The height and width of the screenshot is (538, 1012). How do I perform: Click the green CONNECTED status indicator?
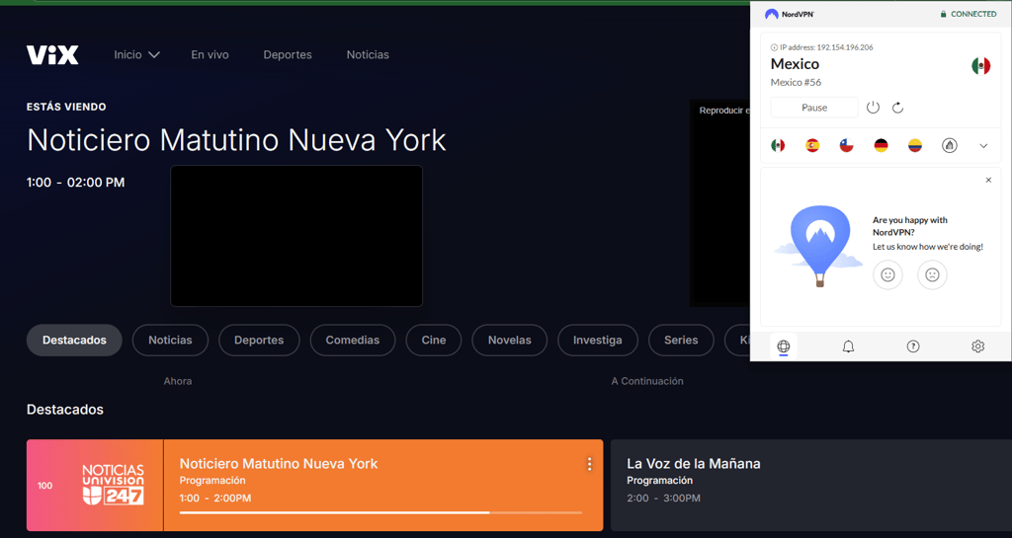[969, 14]
